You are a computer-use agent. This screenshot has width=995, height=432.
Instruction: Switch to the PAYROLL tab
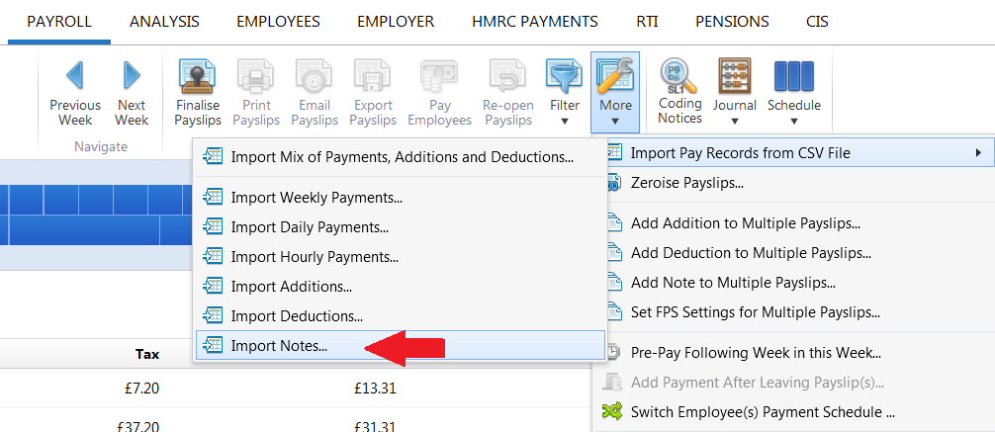pos(59,22)
